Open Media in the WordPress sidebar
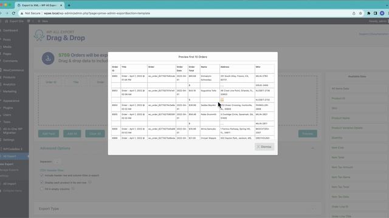Image resolution: width=389 pixels, height=218 pixels. 7,47
